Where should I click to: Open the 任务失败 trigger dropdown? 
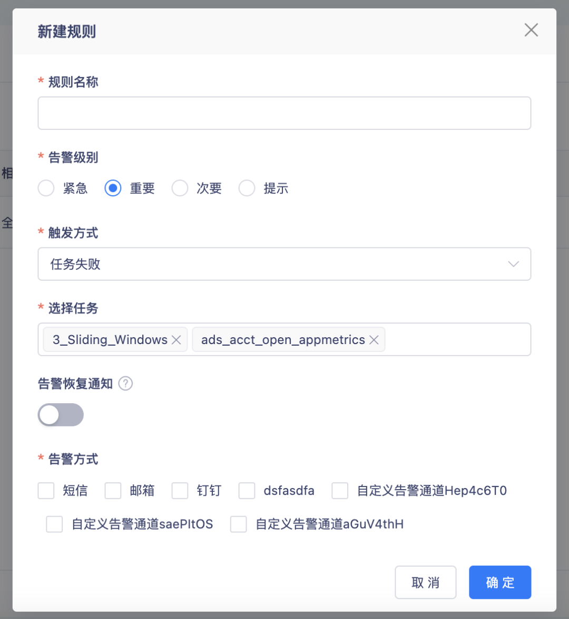pos(284,264)
